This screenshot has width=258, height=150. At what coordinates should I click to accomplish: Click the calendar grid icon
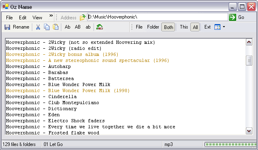point(217,27)
